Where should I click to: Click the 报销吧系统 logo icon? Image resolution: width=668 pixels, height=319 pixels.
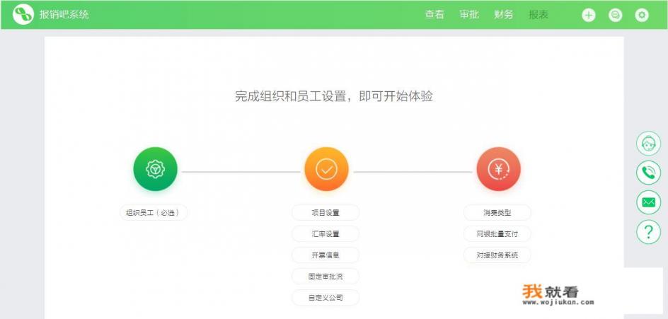coord(23,14)
